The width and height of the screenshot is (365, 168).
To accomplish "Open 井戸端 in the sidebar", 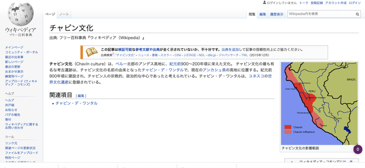I will tap(10, 105).
